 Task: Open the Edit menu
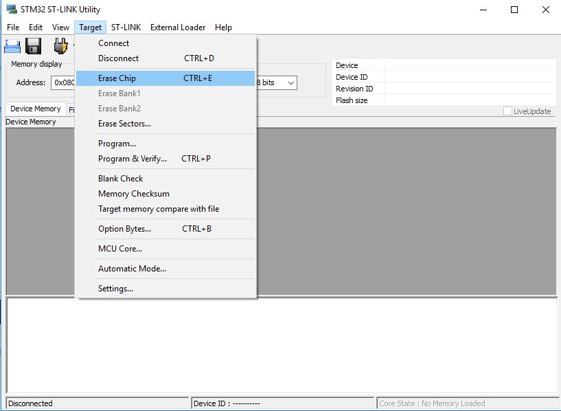tap(36, 27)
